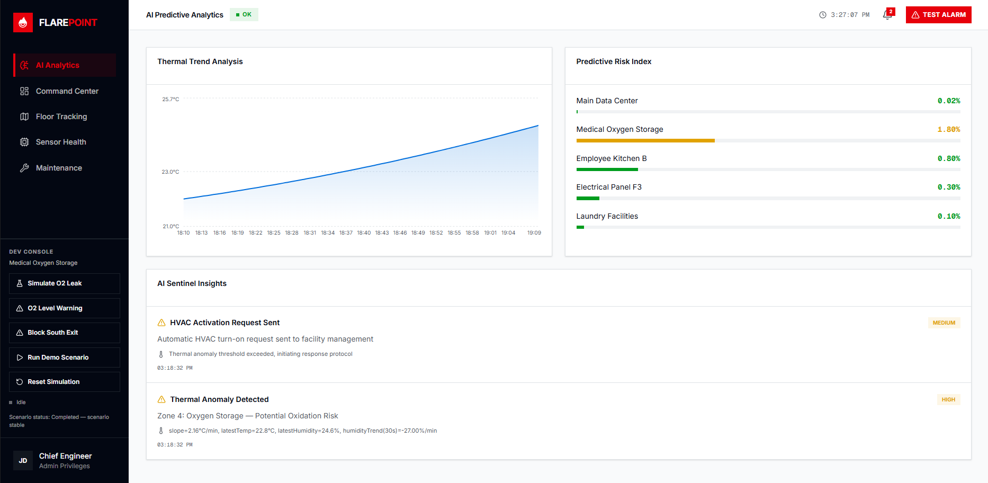Open the notifications bell with badge 2
This screenshot has width=988, height=483.
pos(887,15)
